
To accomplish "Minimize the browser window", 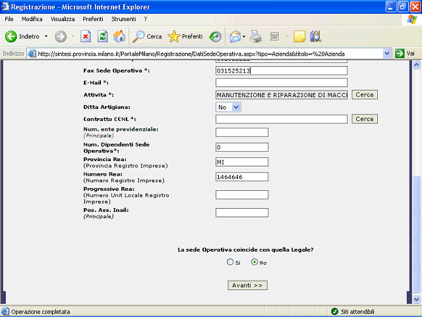I will 391,7.
